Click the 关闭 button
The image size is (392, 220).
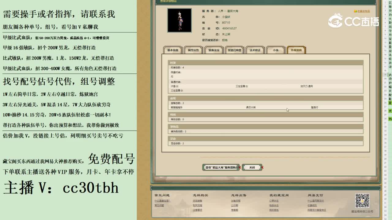252,167
